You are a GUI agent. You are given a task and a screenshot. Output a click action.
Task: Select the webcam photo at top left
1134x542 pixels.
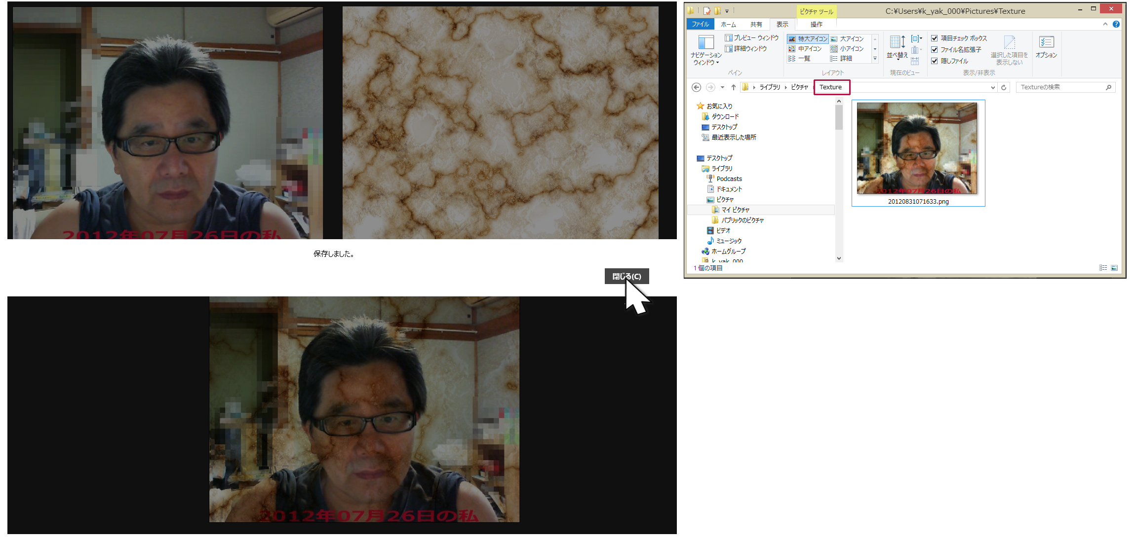tap(168, 123)
